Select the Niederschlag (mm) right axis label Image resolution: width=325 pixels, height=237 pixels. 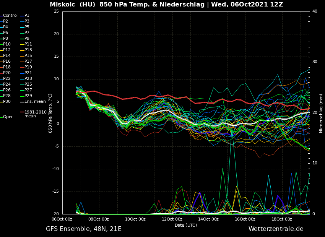[321, 113]
